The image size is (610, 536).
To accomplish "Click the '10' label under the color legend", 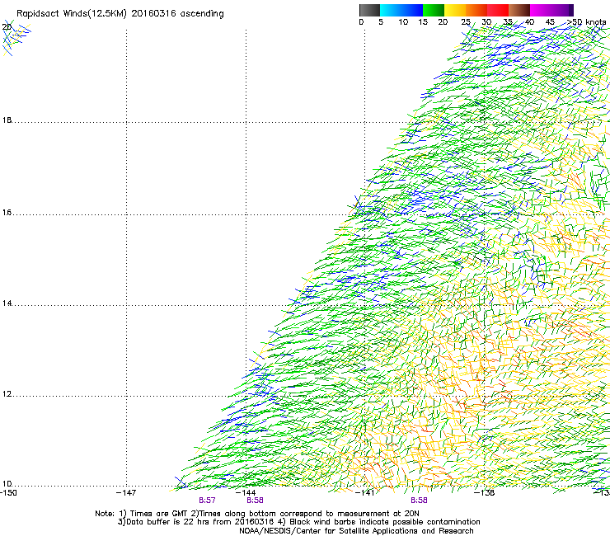I will 403,22.
